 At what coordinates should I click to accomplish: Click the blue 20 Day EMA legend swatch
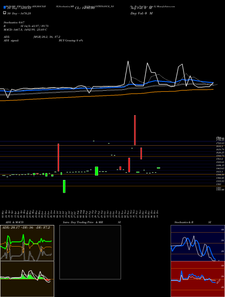(5, 7)
